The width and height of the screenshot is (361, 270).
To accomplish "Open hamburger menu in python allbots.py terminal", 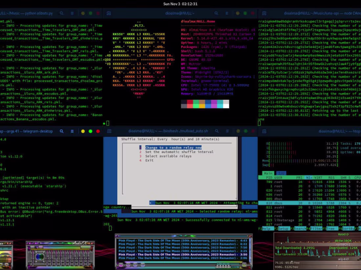I will [72, 13].
